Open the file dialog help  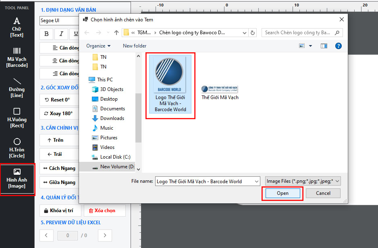click(x=338, y=46)
